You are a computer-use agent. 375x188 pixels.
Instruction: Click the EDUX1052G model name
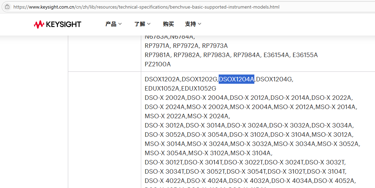coord(199,89)
